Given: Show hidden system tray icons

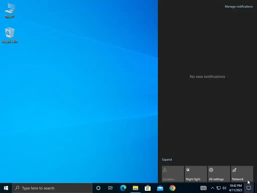Looking at the screenshot, I should [x=212, y=188].
